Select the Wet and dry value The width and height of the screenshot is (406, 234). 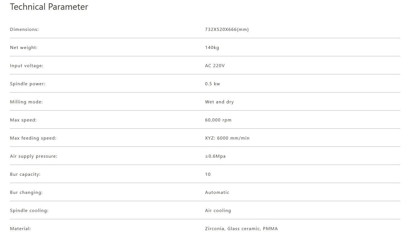coord(219,102)
